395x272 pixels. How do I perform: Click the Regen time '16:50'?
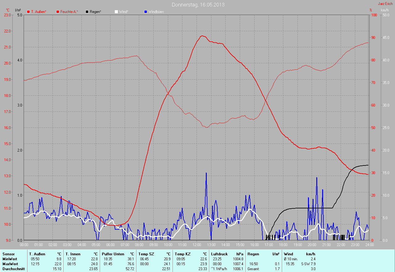pos(253,264)
